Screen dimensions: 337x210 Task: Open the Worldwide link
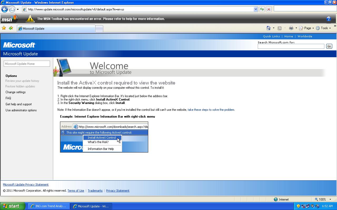(305, 36)
